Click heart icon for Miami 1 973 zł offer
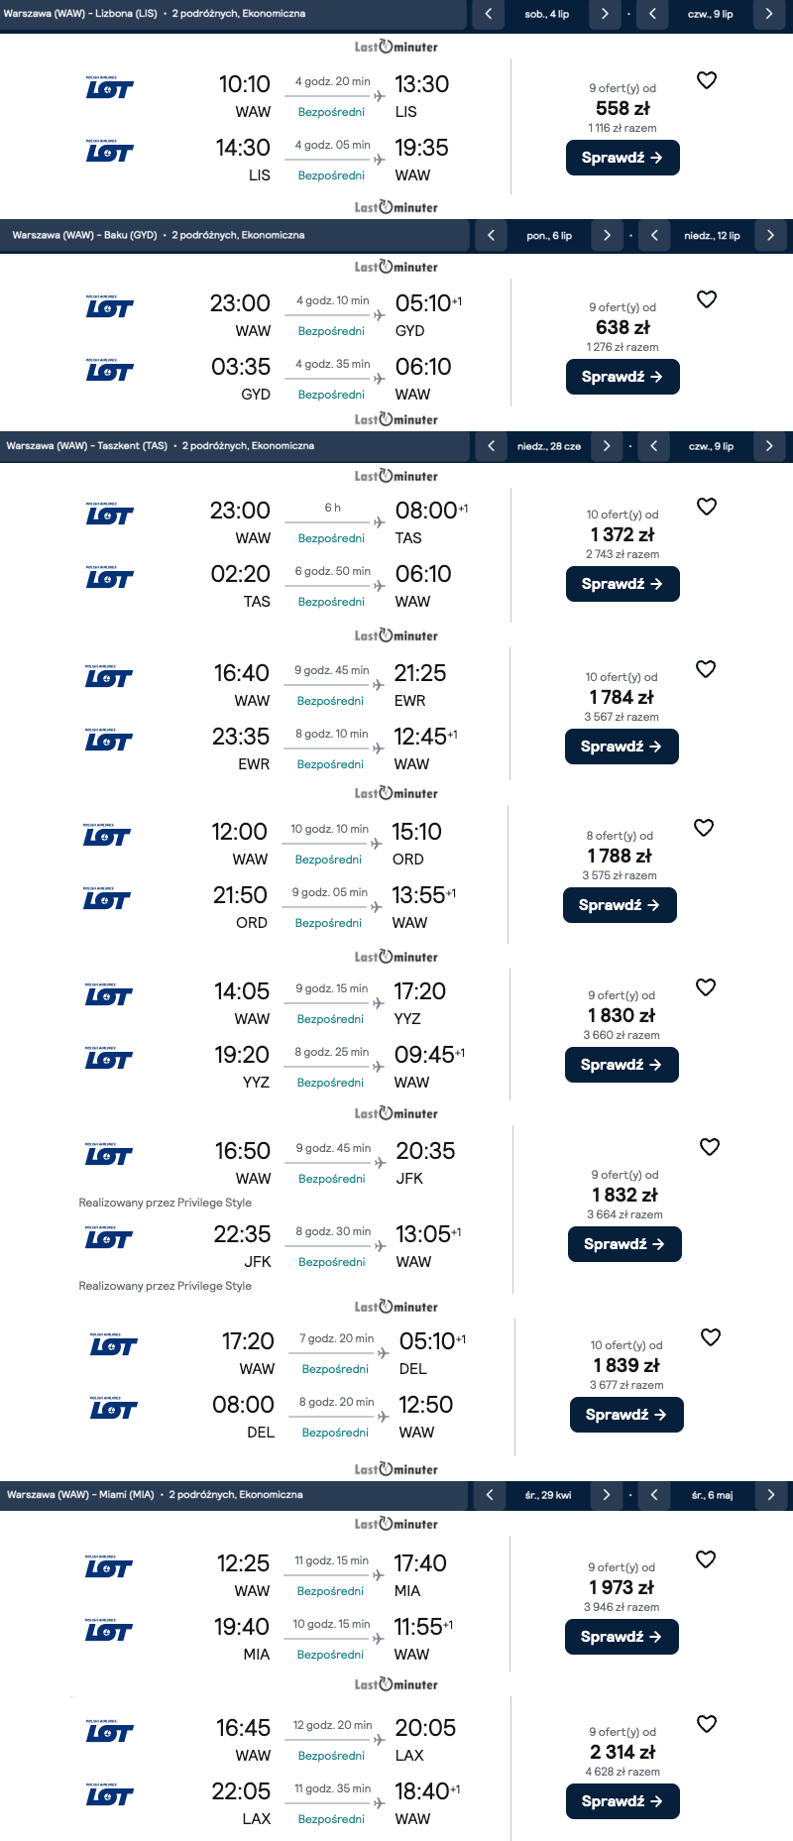The image size is (793, 1841). tap(706, 1559)
